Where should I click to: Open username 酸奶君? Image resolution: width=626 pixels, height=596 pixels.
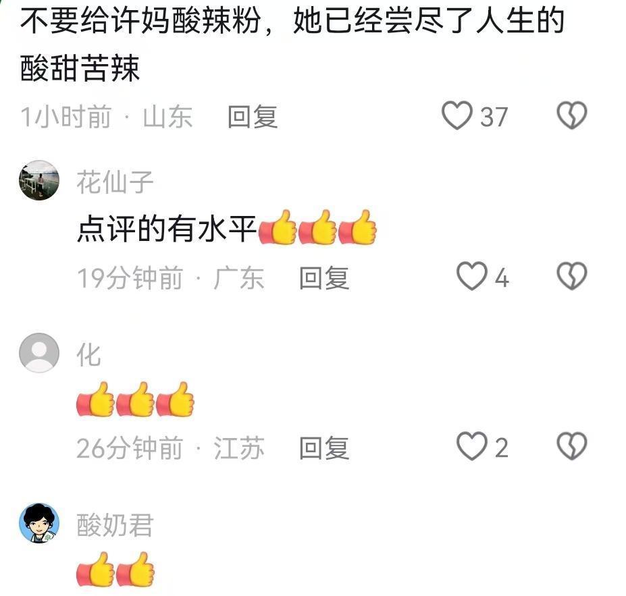[115, 525]
